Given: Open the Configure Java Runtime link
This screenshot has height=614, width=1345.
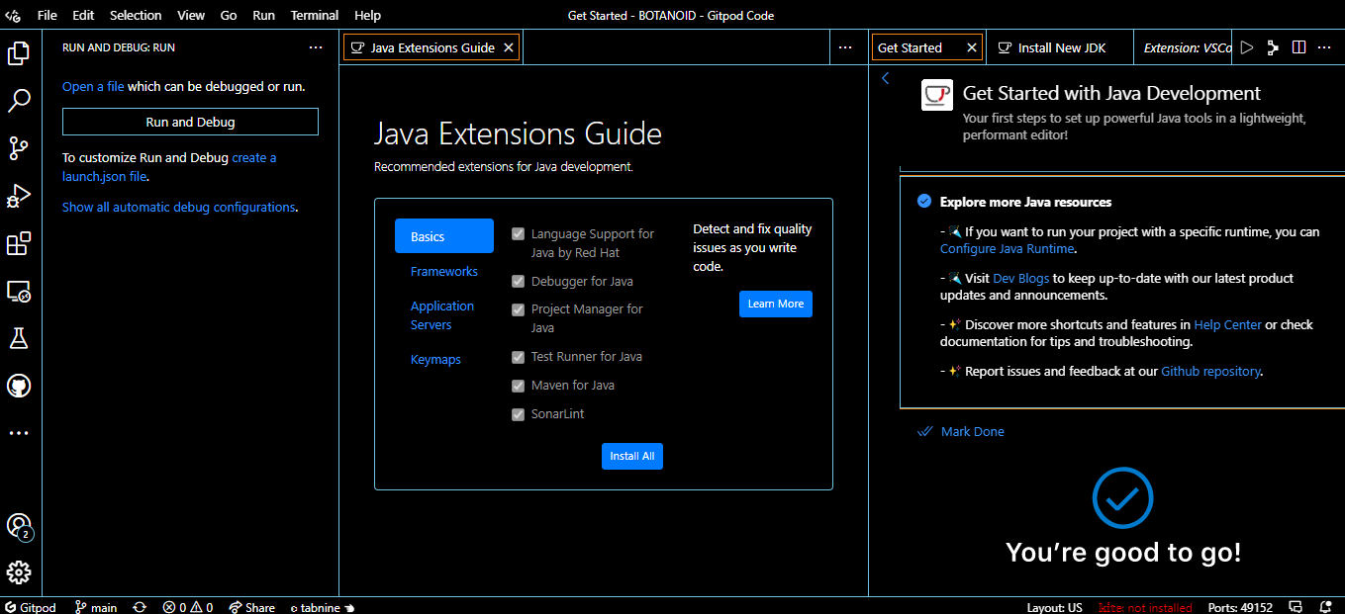Looking at the screenshot, I should coord(1007,248).
